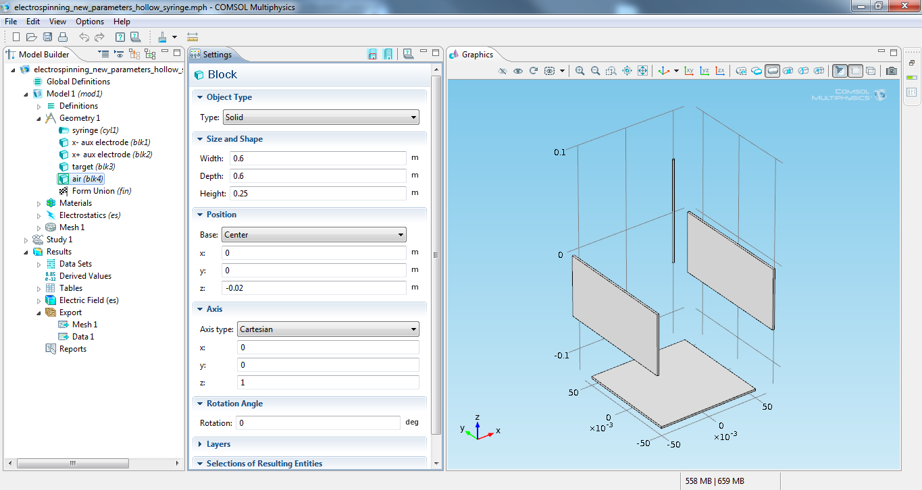
Task: Switch to the XY plane view
Action: coord(689,71)
